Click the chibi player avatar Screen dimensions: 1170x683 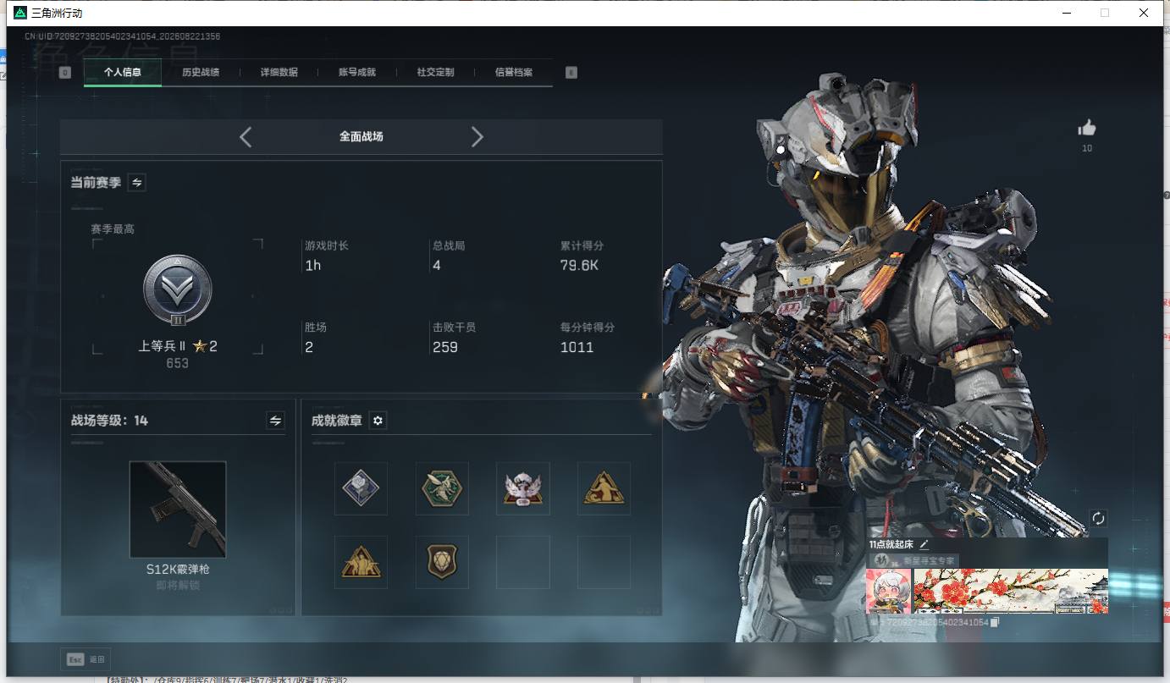889,591
